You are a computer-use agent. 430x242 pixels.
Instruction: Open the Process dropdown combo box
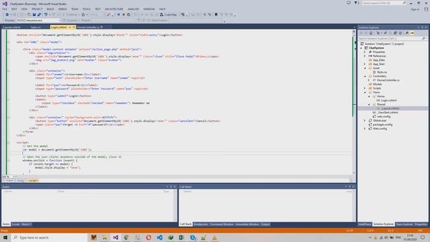click(x=38, y=20)
